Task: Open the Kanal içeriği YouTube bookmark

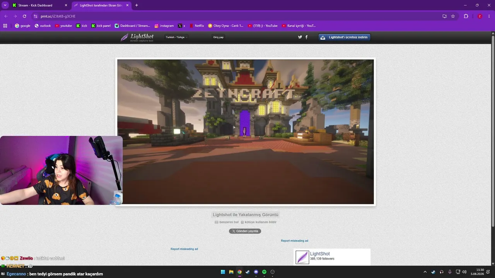Action: (299, 26)
